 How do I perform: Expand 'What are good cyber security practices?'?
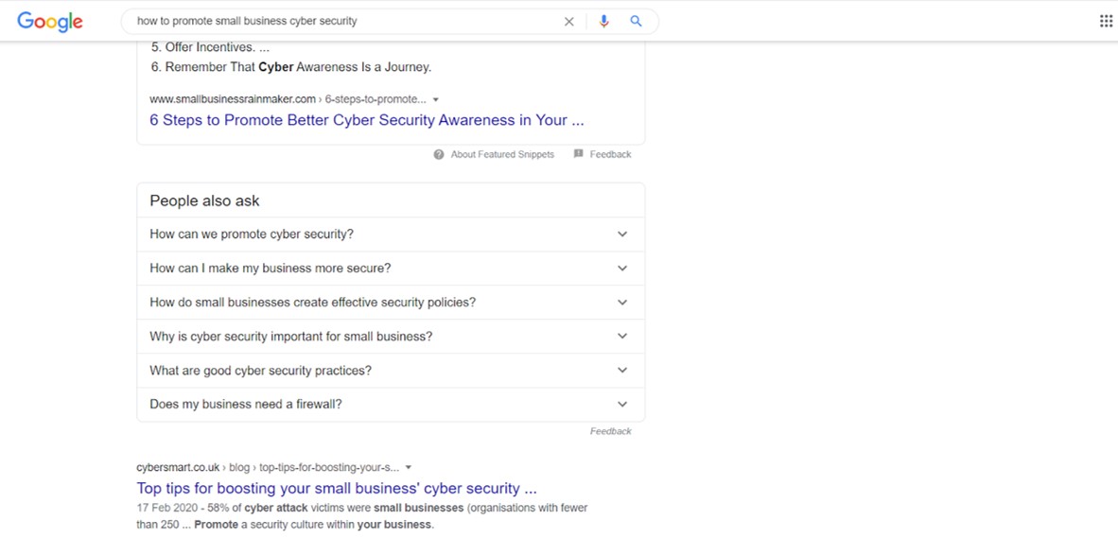click(x=391, y=371)
